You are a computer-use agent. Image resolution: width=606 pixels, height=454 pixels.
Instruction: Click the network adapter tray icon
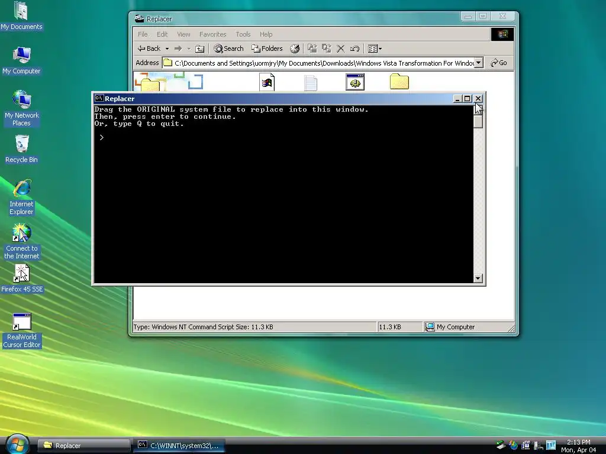click(x=501, y=446)
